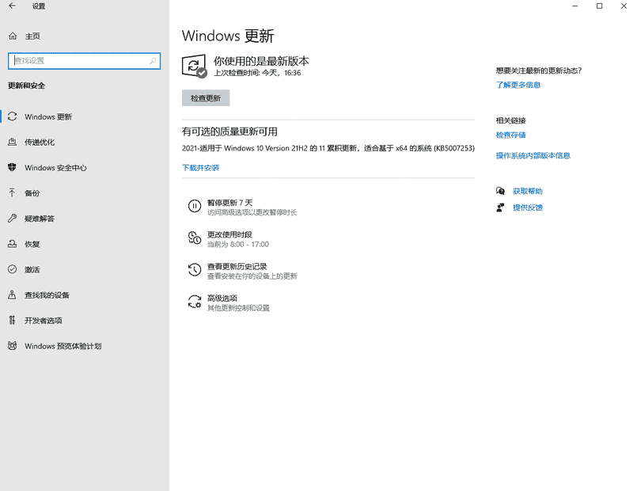Click the 有可选的质量更新可用 heading
The width and height of the screenshot is (633, 491).
[229, 131]
